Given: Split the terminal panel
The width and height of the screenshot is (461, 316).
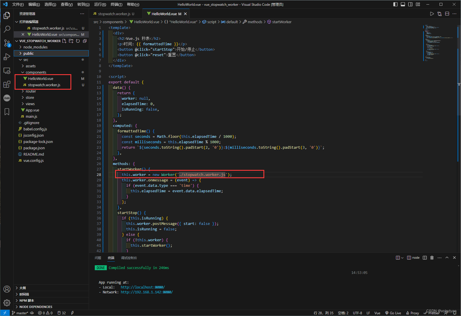Looking at the screenshot, I should (425, 258).
